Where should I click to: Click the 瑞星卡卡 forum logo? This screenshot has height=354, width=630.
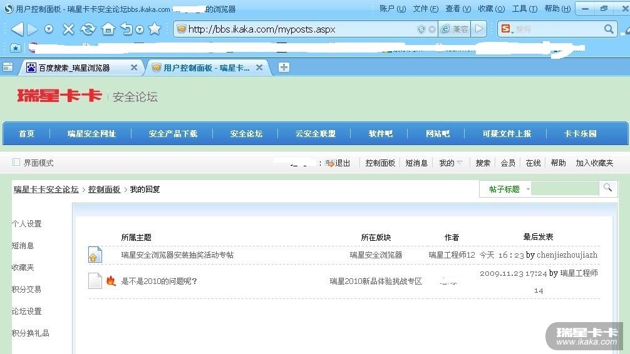point(59,96)
